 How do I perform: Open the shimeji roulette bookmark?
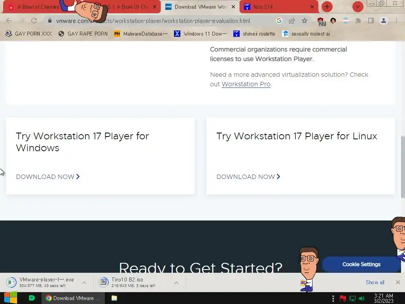click(254, 34)
